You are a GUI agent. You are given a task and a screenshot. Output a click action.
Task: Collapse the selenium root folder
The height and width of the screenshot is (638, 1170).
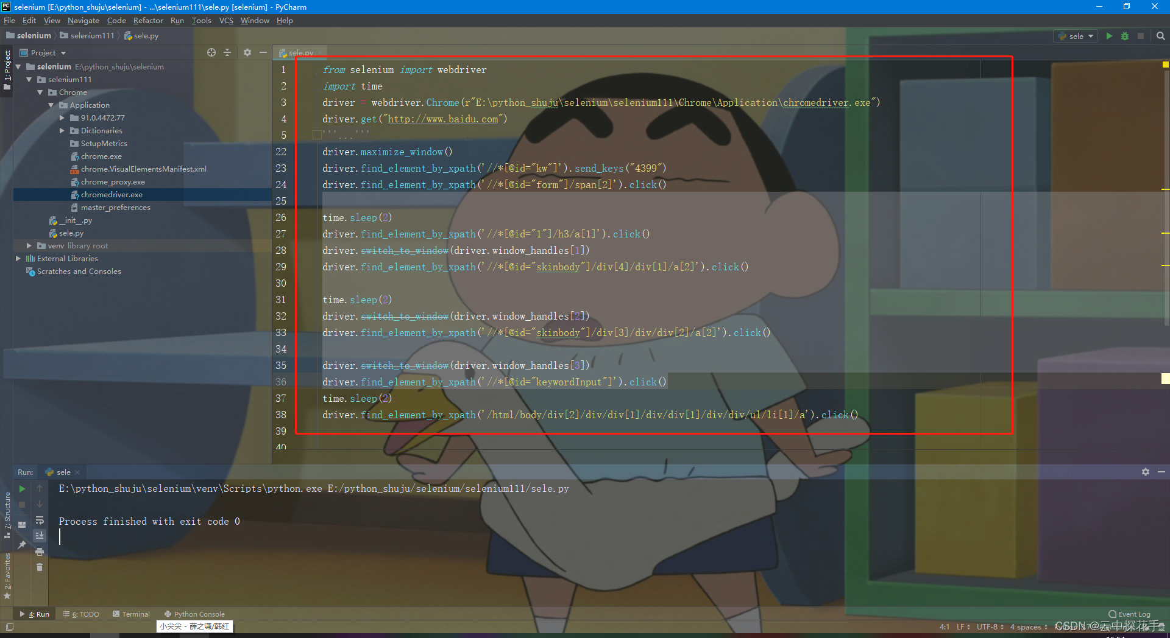pyautogui.click(x=18, y=67)
